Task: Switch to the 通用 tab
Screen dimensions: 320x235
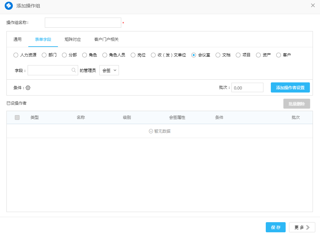Action: coord(18,40)
